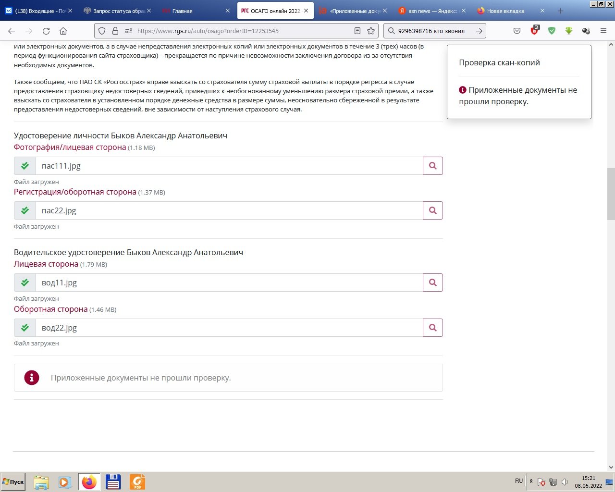
Task: Launch media player from taskbar
Action: pos(65,482)
